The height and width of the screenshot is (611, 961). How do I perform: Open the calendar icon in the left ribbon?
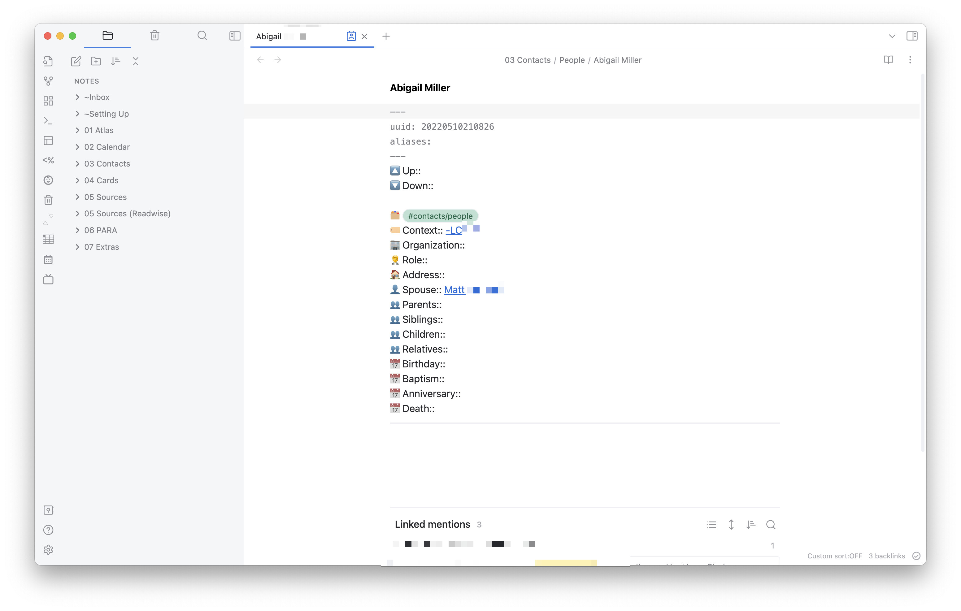coord(48,259)
